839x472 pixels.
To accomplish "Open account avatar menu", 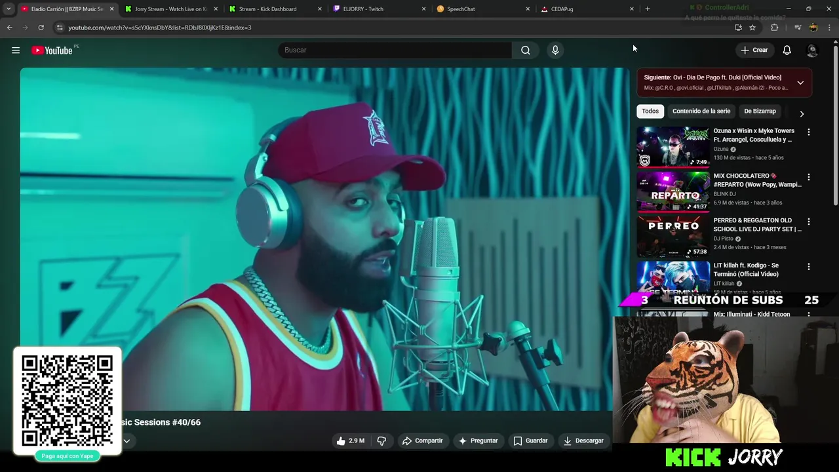I will tap(812, 50).
